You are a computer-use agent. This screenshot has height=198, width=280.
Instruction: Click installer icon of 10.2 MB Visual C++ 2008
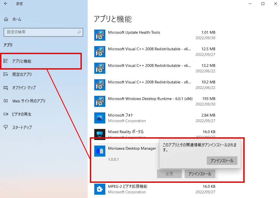click(x=100, y=85)
